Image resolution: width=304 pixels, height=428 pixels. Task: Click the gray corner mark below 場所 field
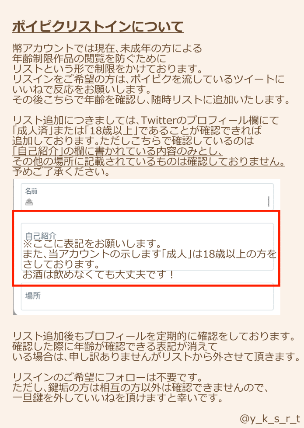coord(15,313)
